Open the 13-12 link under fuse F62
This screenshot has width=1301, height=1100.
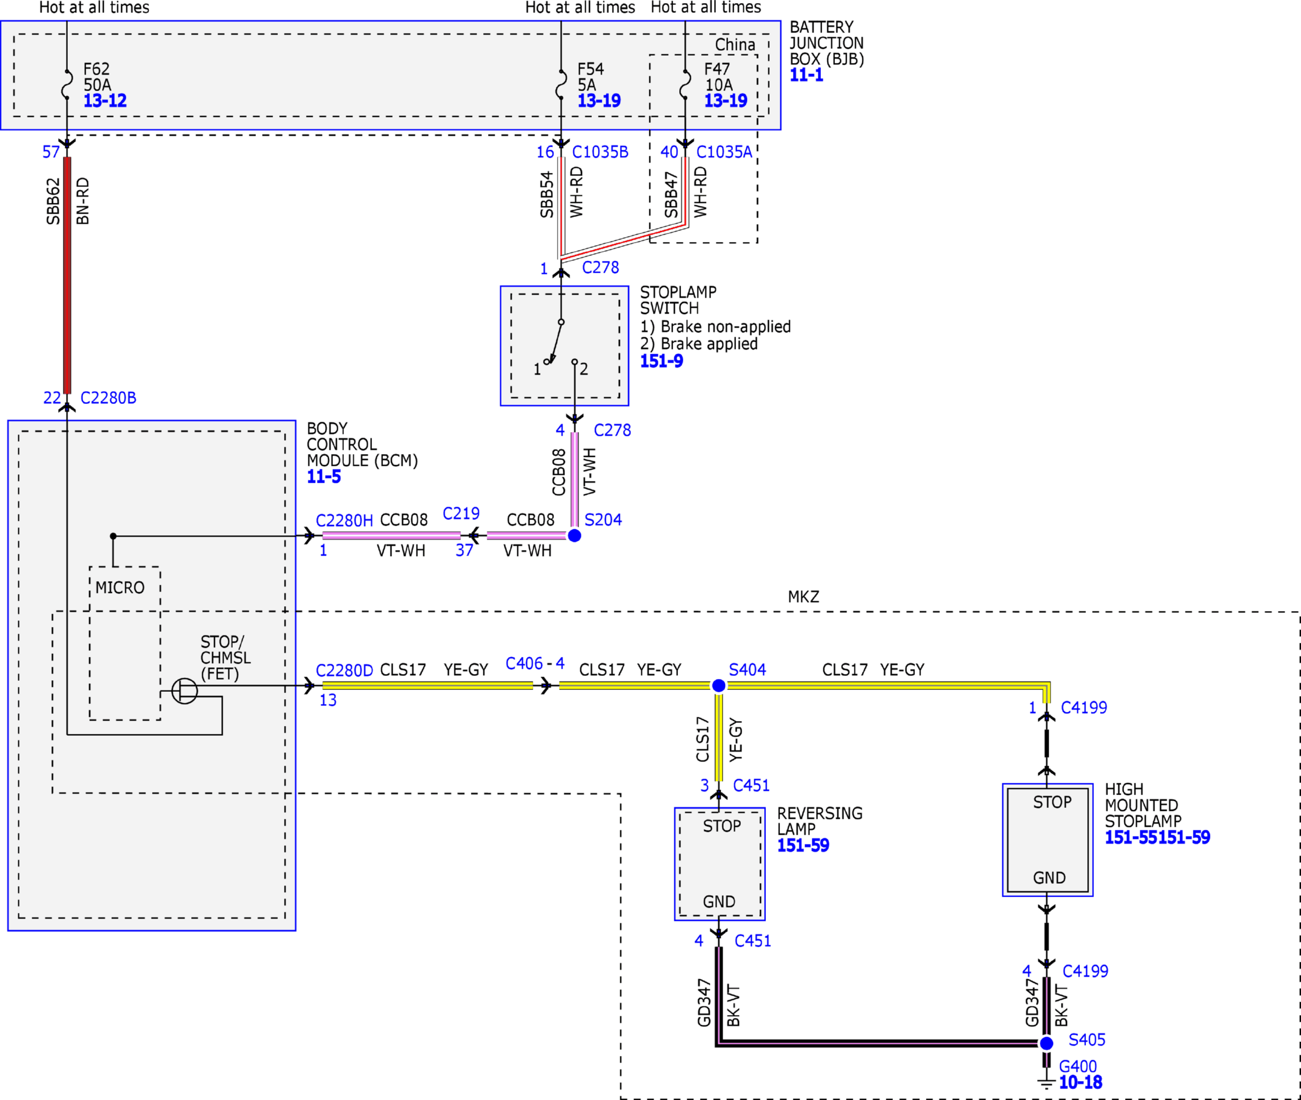click(x=104, y=100)
